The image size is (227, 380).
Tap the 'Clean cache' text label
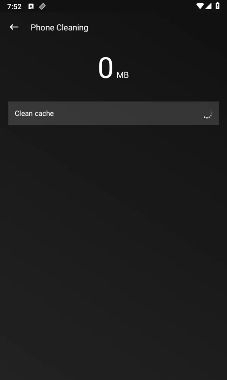click(34, 113)
